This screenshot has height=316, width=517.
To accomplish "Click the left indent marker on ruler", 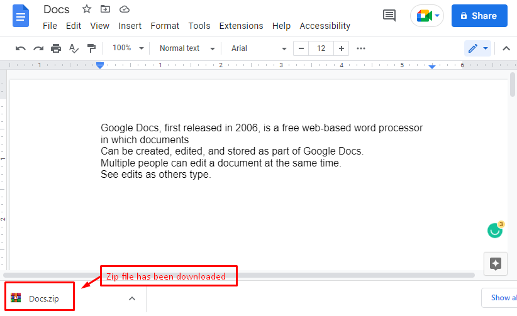I will 100,65.
